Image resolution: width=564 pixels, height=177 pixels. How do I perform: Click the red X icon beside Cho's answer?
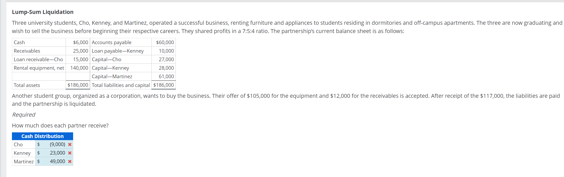[x=70, y=144]
